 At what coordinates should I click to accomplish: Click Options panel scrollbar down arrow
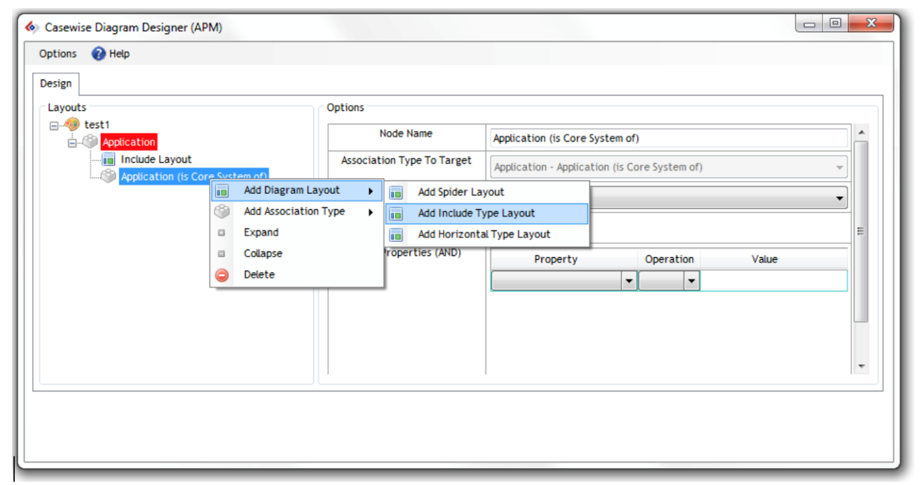coord(861,366)
